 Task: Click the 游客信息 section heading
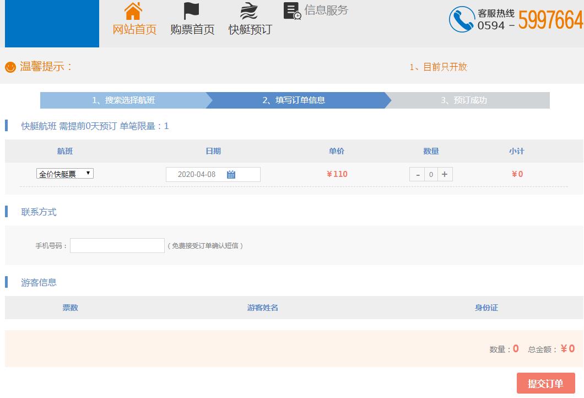[x=39, y=282]
